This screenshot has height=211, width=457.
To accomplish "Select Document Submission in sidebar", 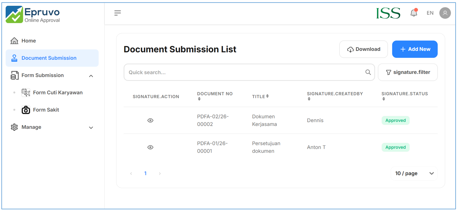I will tap(49, 58).
